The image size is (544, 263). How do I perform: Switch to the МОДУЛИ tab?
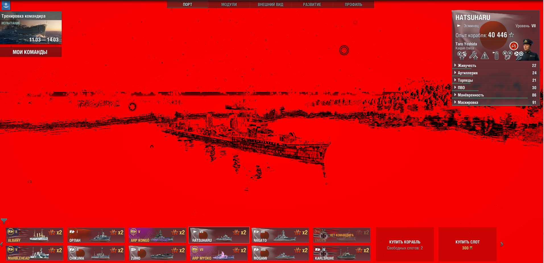click(229, 4)
